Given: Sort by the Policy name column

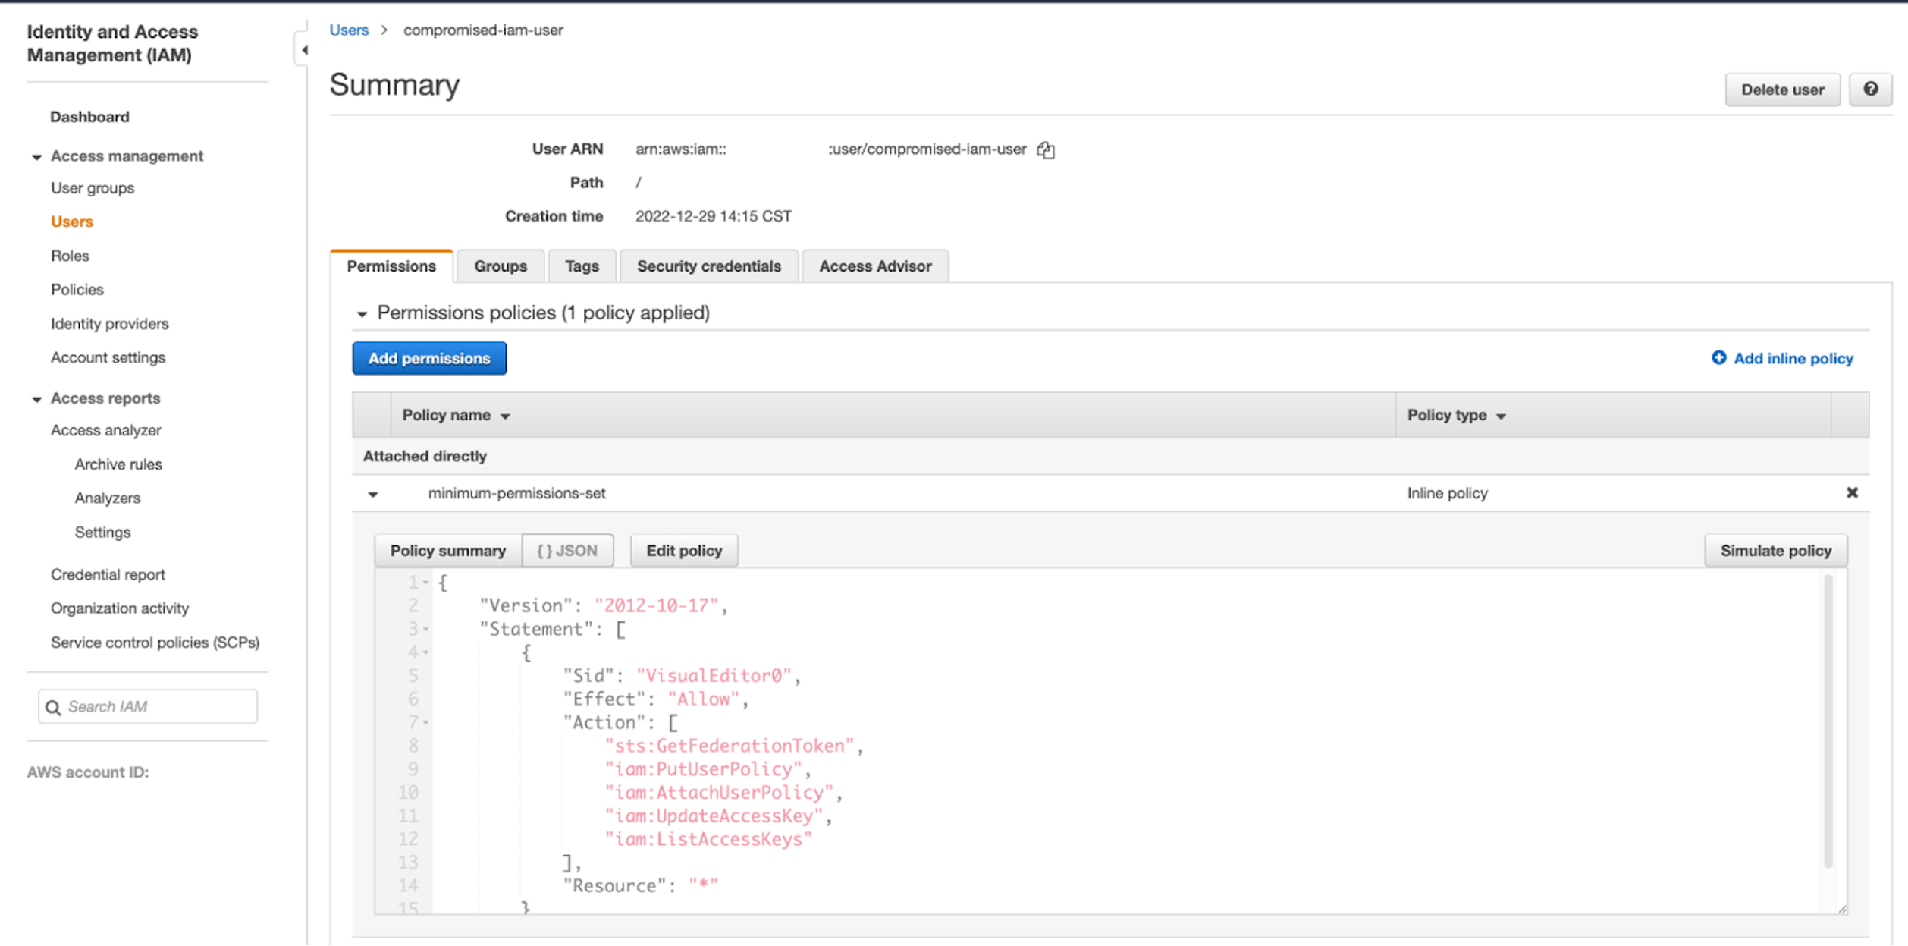Looking at the screenshot, I should click(456, 416).
